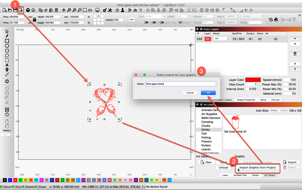Select the Text tool (A)
The image size is (302, 190).
[7, 65]
